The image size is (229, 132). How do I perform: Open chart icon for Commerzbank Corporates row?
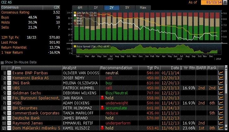pyautogui.click(x=221, y=113)
